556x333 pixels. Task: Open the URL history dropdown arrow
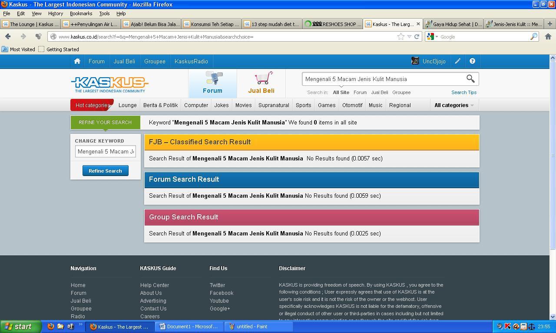[x=409, y=36]
